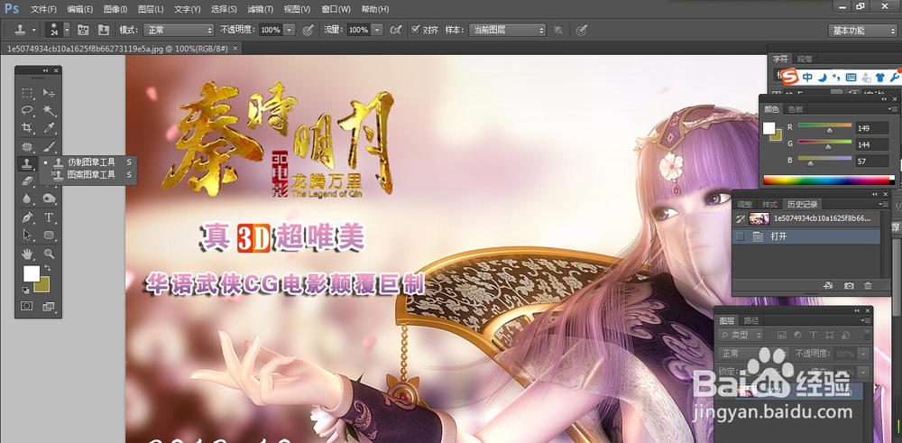This screenshot has height=443, width=902.
Task: Click the toolbox foreground color swatch
Action: point(31,273)
